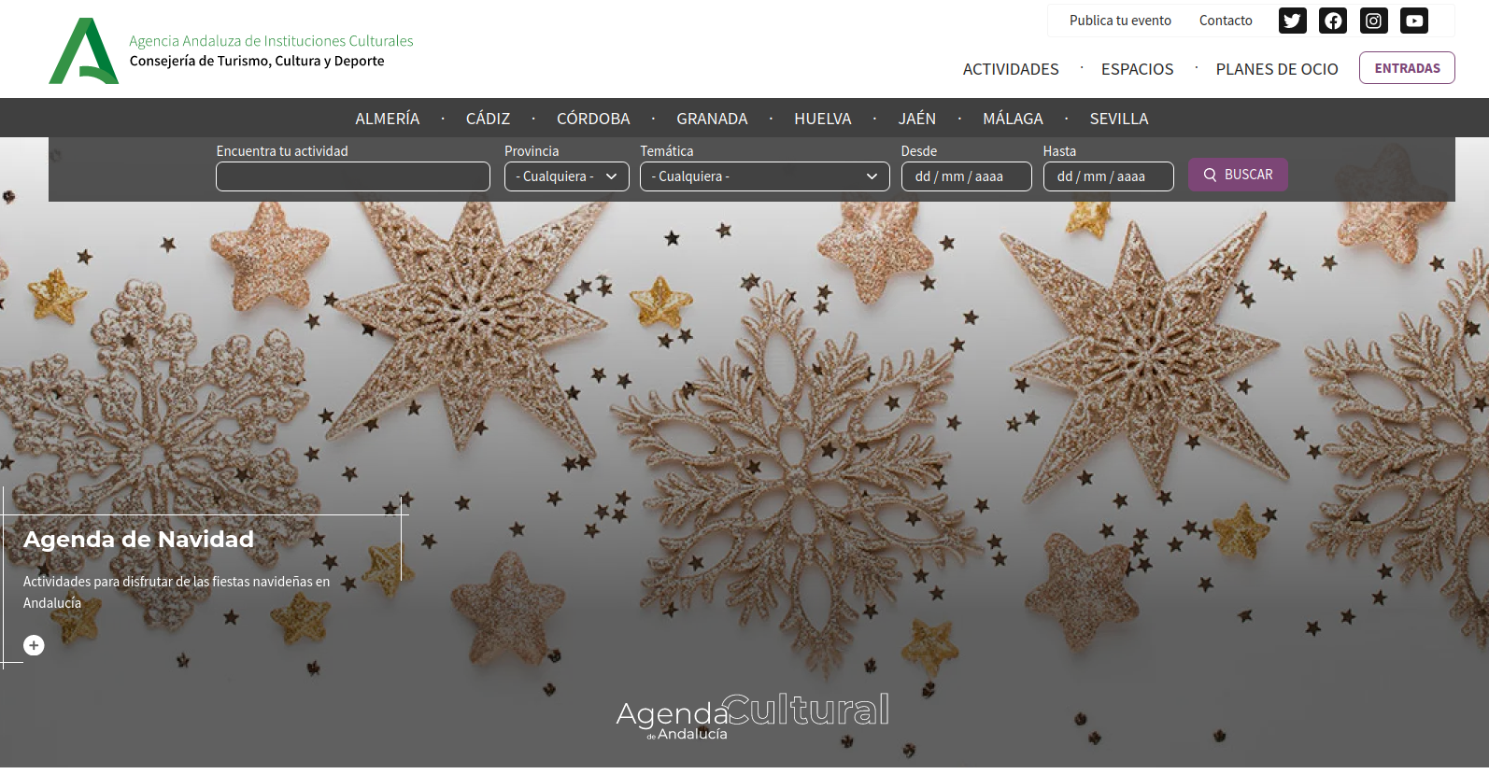The image size is (1489, 774).
Task: Open PLANES DE OCIO menu
Action: pyautogui.click(x=1277, y=69)
